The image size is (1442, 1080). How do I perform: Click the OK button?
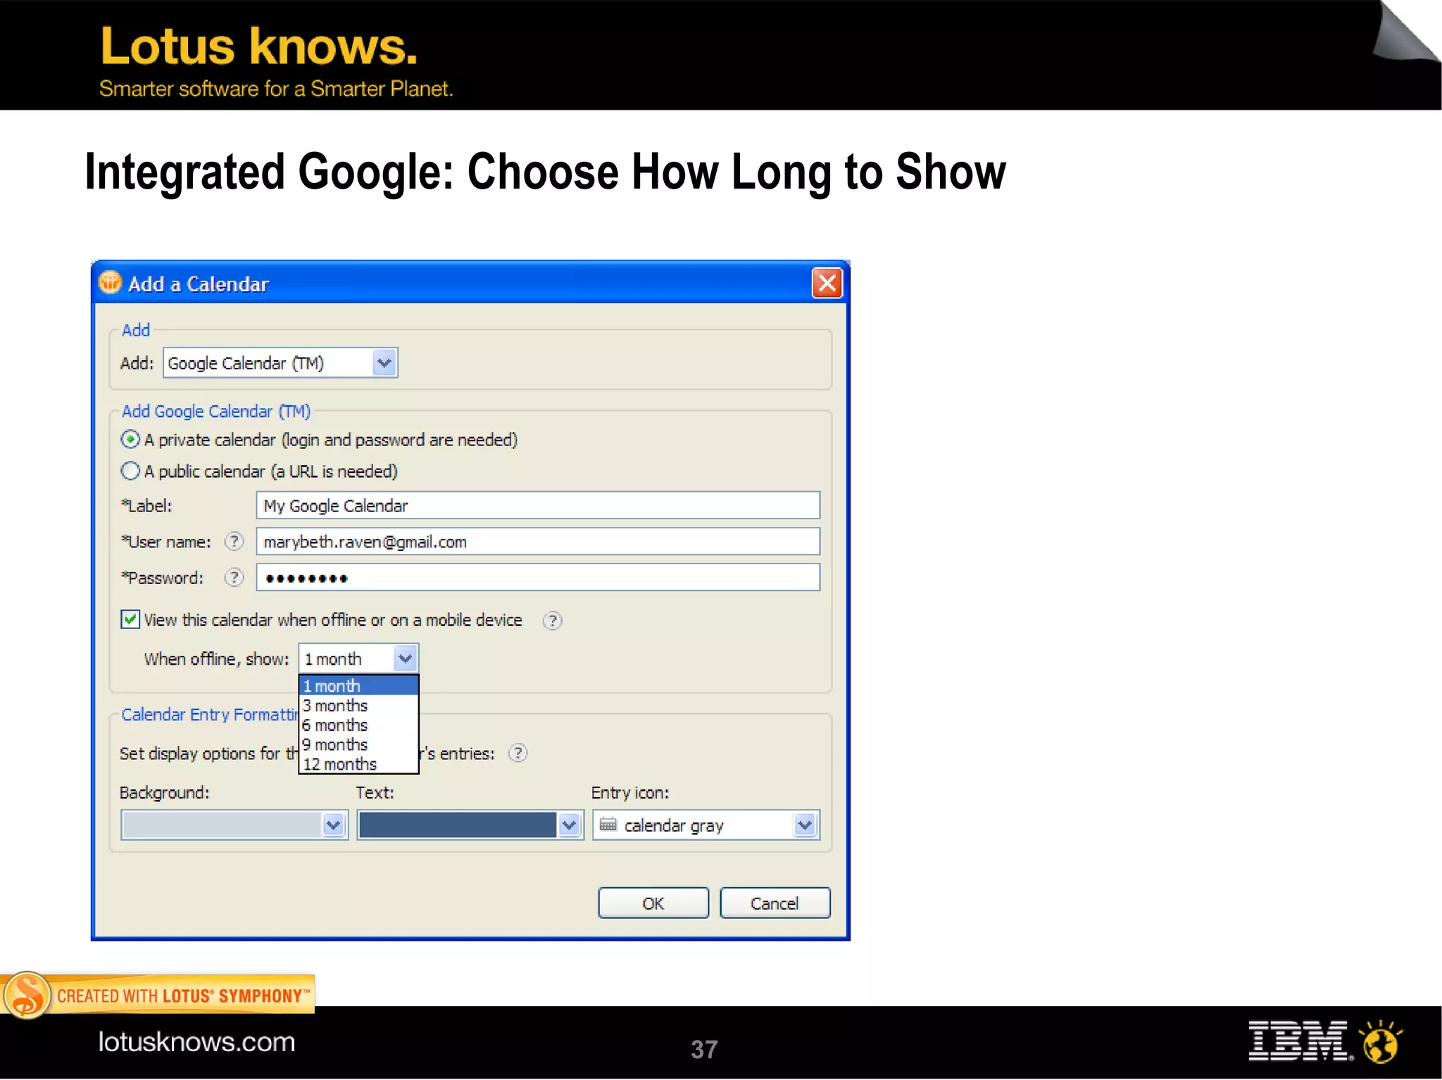tap(653, 903)
